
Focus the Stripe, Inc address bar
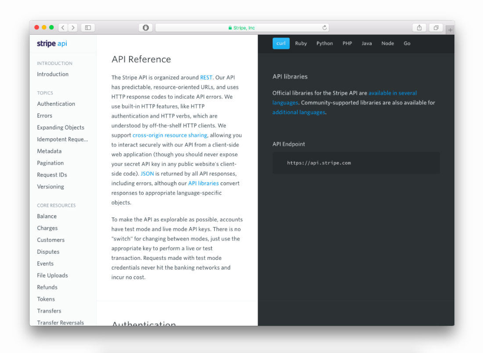[x=242, y=27]
